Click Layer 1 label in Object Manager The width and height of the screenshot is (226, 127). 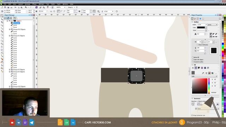[x=19, y=21]
